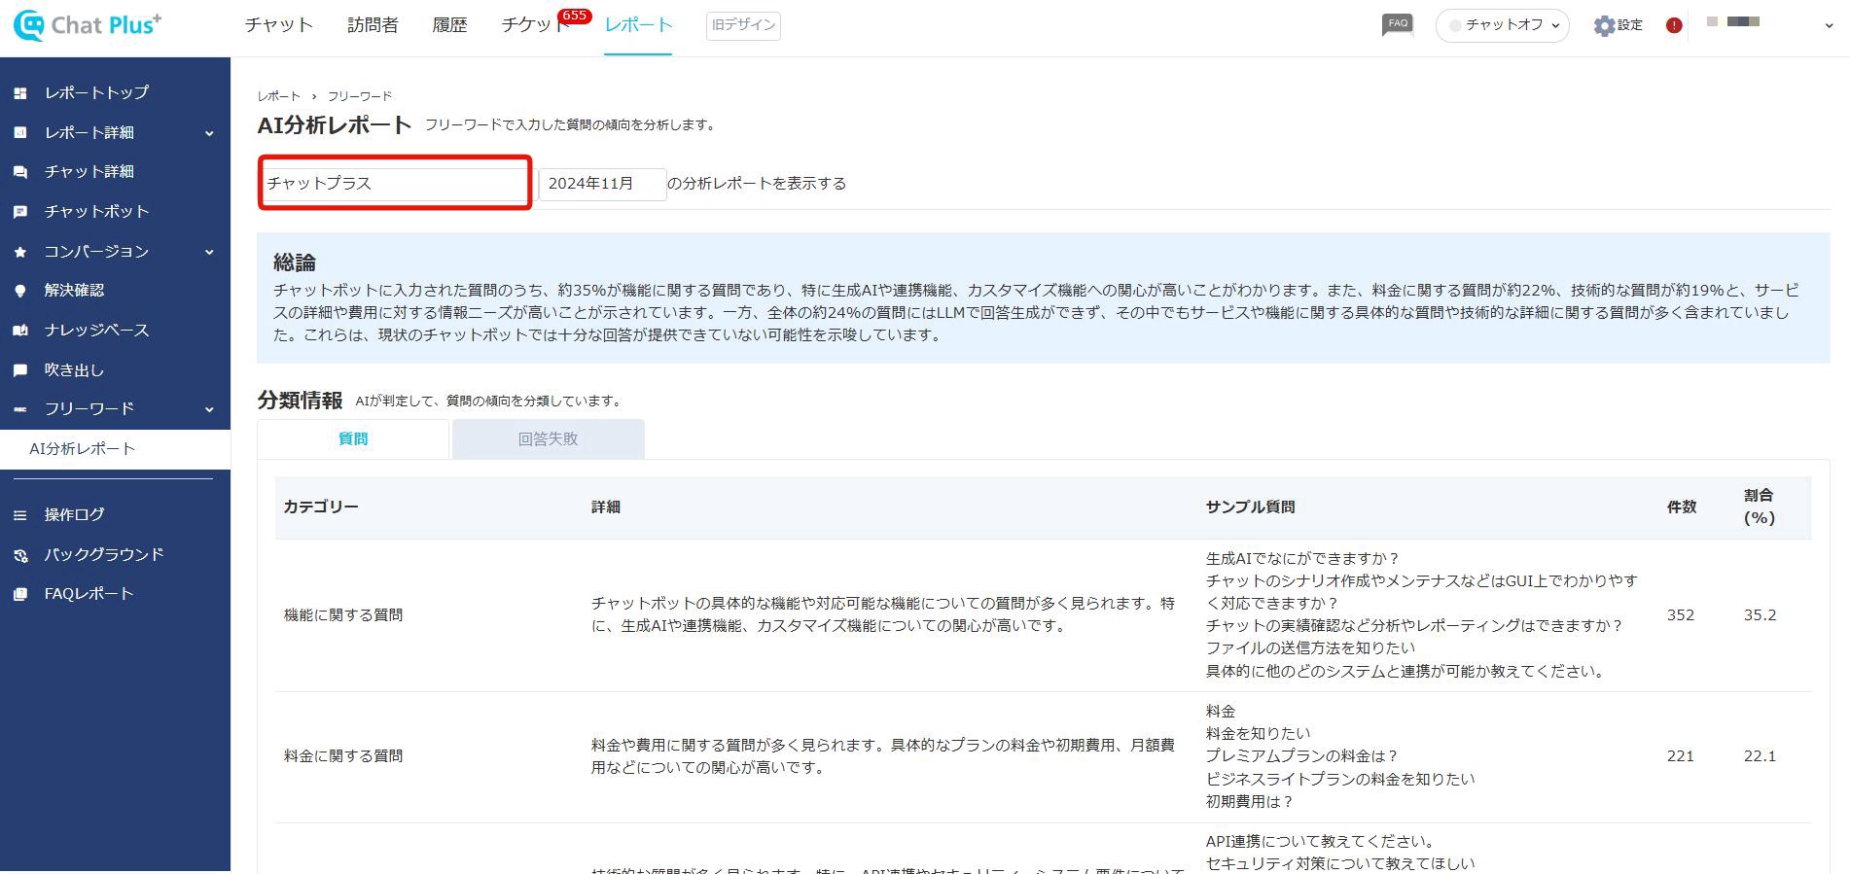
Task: Click the 設定 label
Action: click(x=1630, y=25)
